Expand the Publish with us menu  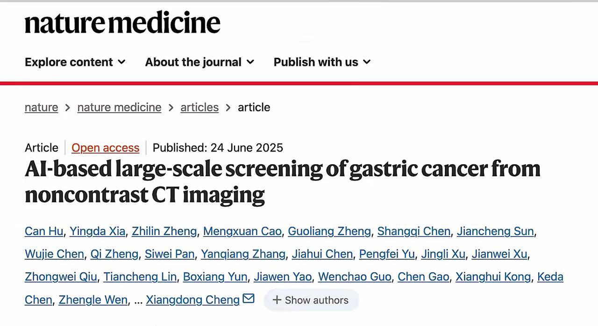click(x=322, y=62)
